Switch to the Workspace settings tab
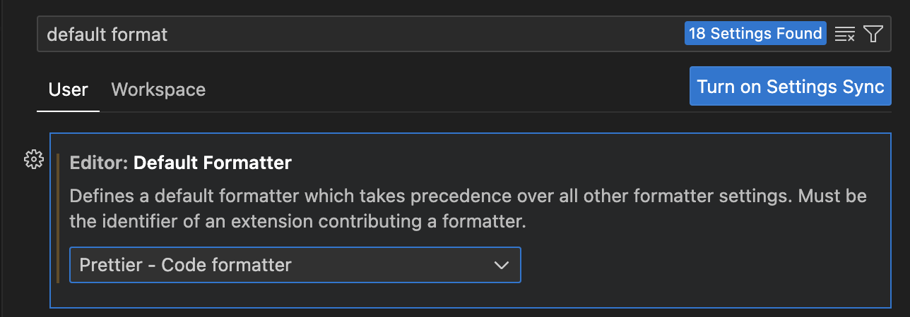910x317 pixels. [x=158, y=89]
